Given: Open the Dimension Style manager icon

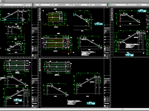Looking at the screenshot, I should (53, 5).
